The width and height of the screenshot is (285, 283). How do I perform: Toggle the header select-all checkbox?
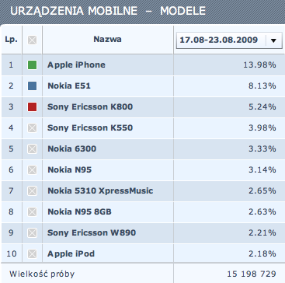[x=32, y=40]
